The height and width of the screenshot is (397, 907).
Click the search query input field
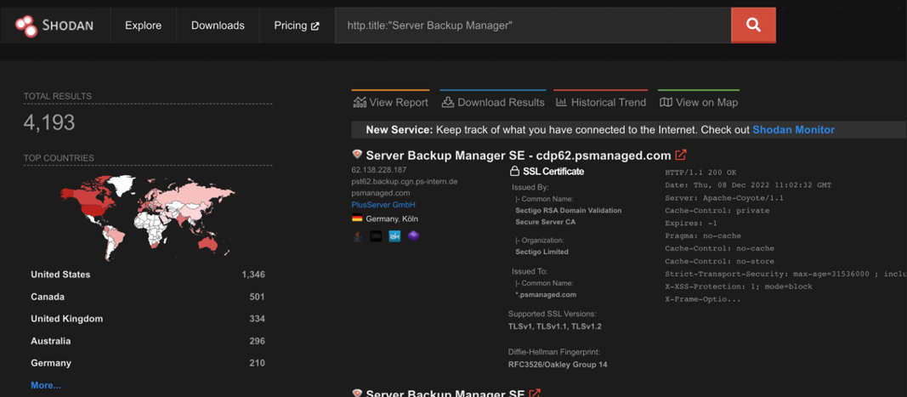(x=533, y=26)
